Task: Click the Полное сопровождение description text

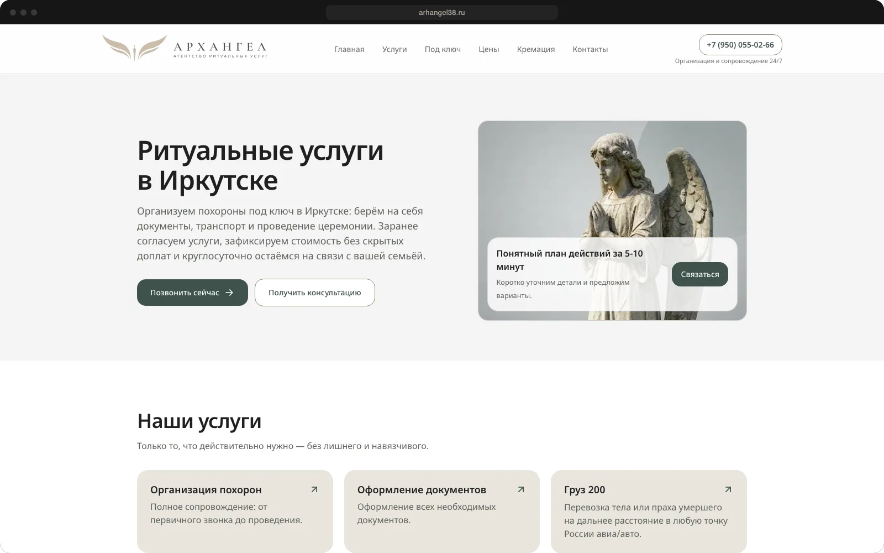Action: (227, 513)
